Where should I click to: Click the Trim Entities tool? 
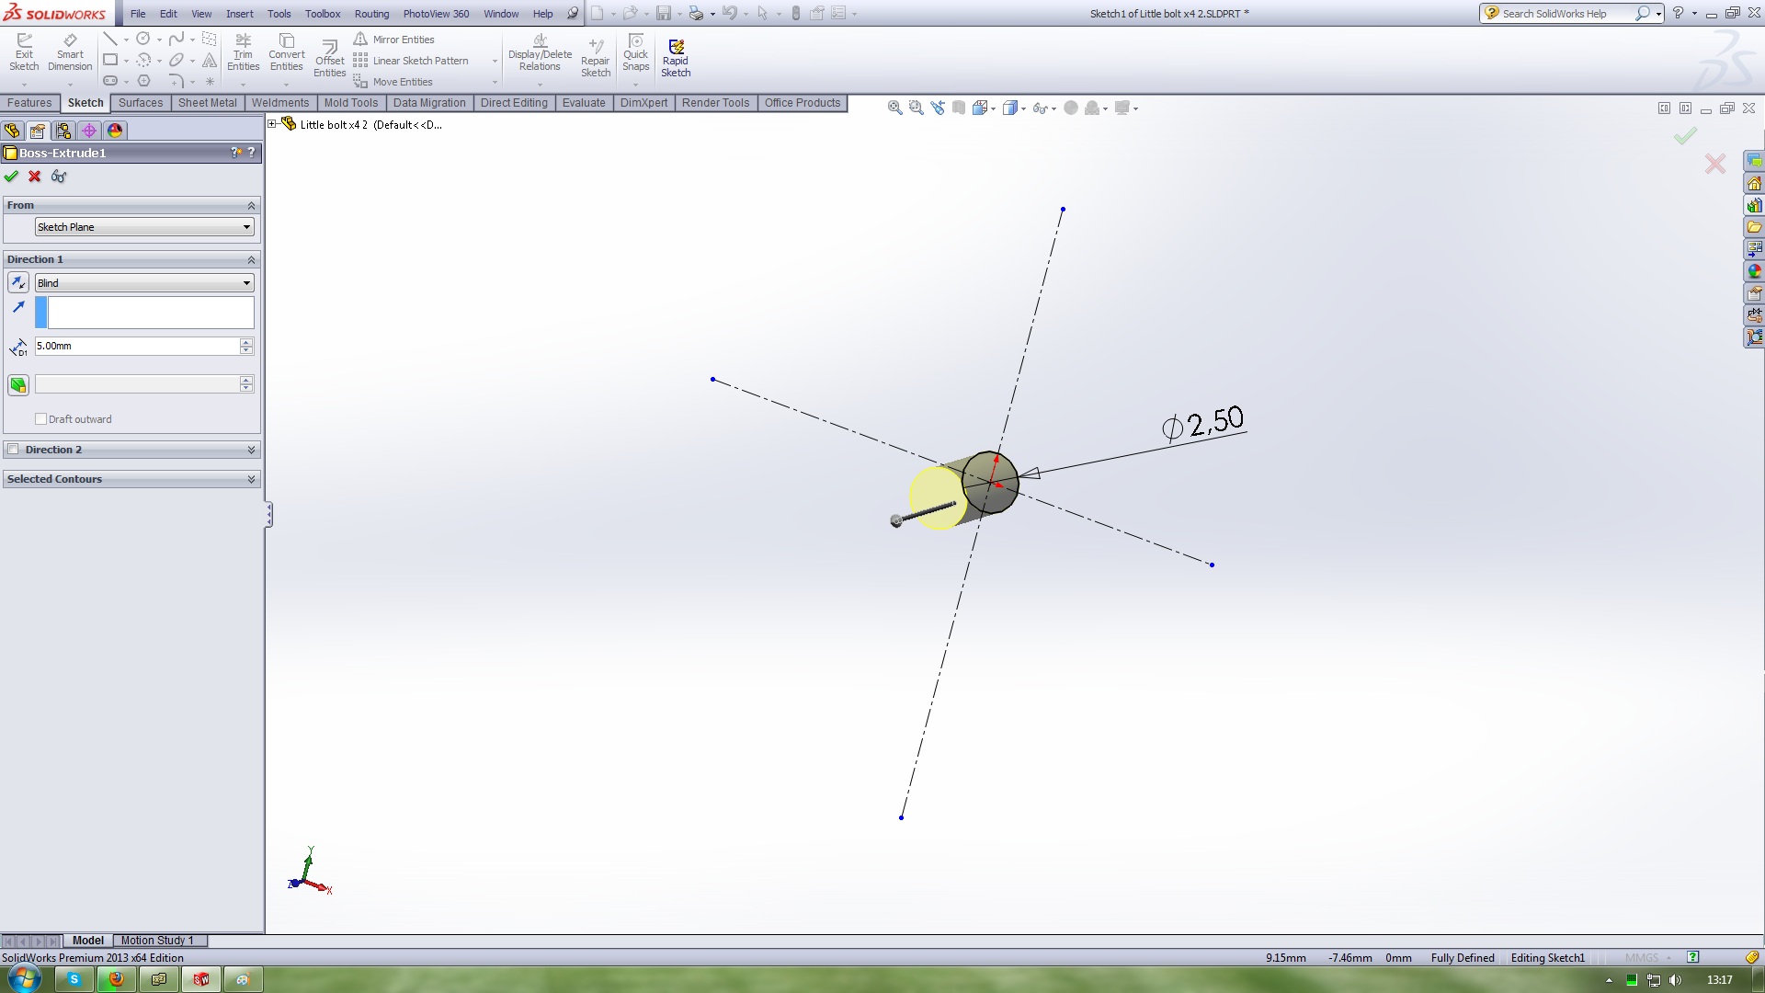[x=243, y=52]
